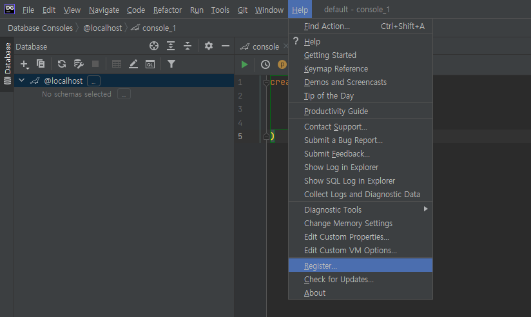Screen dimensions: 531x317
Task: Hide the Database tool window
Action: point(226,46)
